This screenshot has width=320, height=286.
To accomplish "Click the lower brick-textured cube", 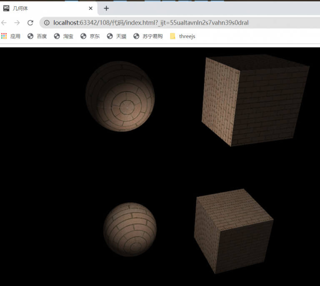I will coord(232,231).
